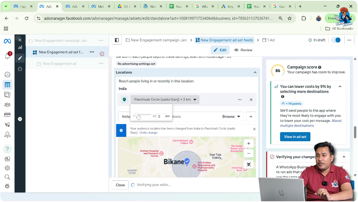Open the clock history icon
358x202 pixels.
[20, 69]
